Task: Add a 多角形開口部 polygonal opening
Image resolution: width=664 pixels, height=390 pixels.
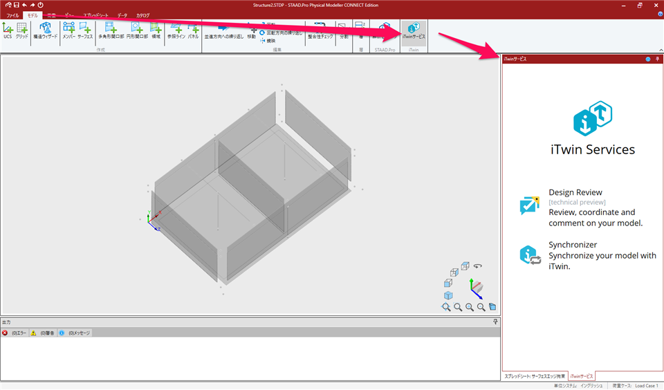Action: pyautogui.click(x=111, y=30)
